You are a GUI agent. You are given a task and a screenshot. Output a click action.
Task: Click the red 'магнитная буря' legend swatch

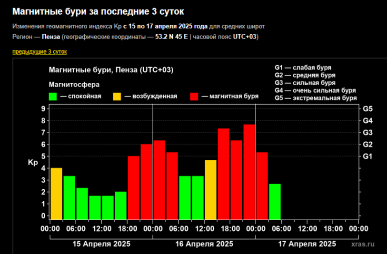coord(194,97)
